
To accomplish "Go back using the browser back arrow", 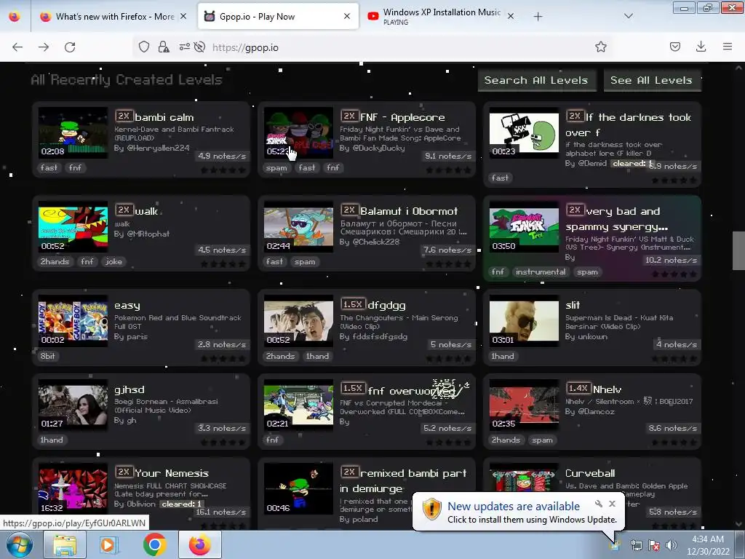I will tap(17, 47).
